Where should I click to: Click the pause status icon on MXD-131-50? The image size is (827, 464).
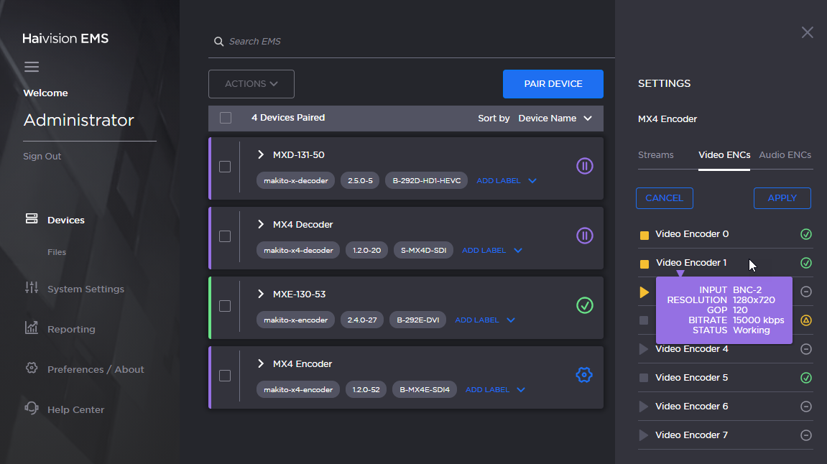(584, 166)
